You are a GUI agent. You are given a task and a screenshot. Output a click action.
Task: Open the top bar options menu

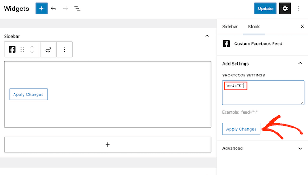298,9
